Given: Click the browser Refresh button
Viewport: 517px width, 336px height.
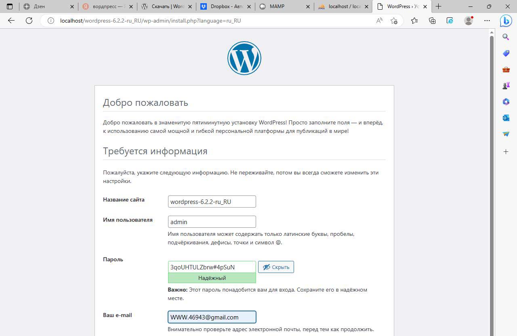Looking at the screenshot, I should click(x=29, y=21).
